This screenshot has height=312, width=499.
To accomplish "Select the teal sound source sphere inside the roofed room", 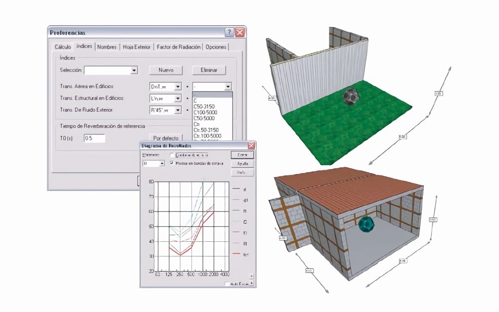I will [366, 224].
